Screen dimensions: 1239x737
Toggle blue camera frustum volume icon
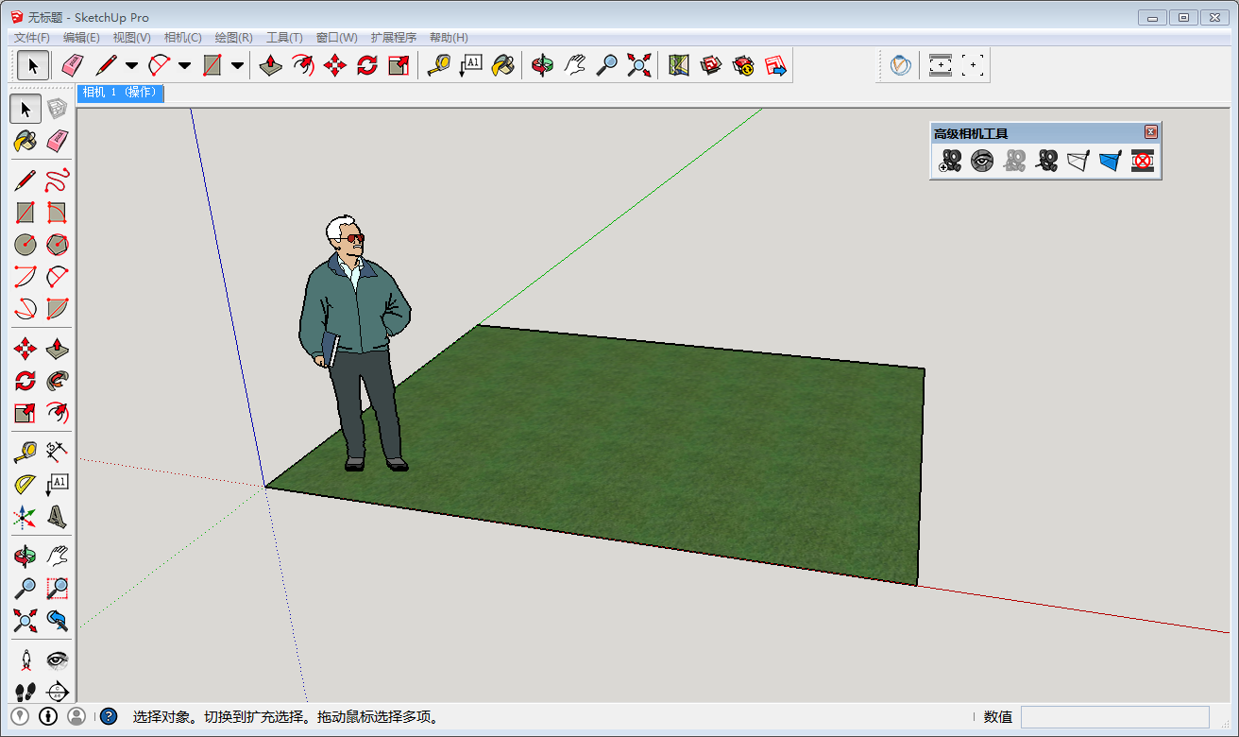coord(1111,161)
